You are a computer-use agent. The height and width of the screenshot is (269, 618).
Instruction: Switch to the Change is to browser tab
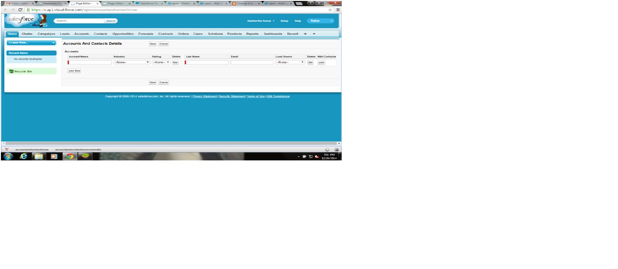246,3
